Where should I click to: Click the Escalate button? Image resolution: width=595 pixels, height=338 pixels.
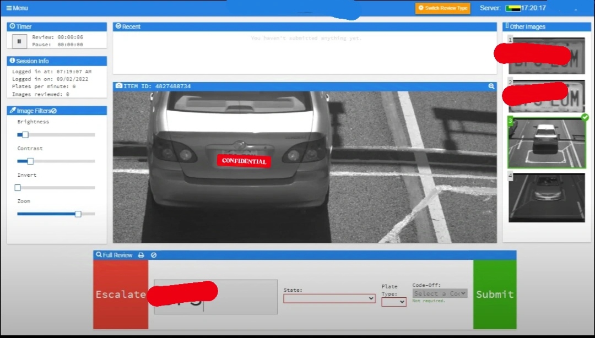(x=121, y=295)
